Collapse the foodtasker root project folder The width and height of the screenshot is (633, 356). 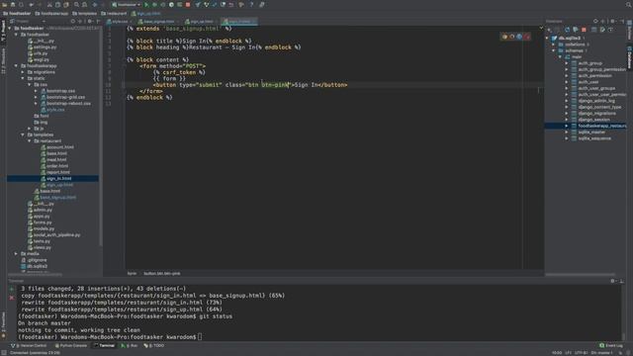point(10,29)
